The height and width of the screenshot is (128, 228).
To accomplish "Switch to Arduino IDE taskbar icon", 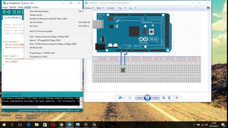I will tap(69, 125).
